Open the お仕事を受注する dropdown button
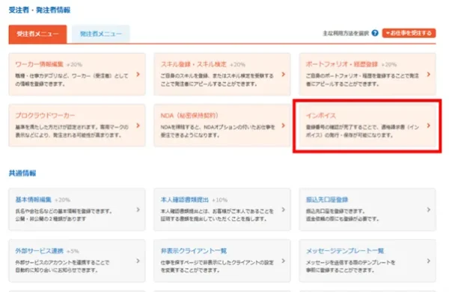 coord(409,33)
